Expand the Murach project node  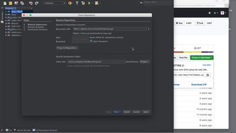(x=6, y=23)
